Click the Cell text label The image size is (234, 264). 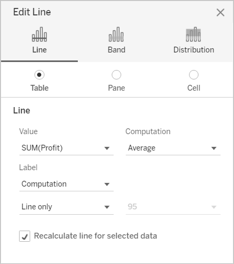[194, 88]
